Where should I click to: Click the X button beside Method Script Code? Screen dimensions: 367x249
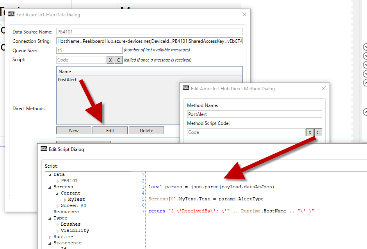pos(310,132)
